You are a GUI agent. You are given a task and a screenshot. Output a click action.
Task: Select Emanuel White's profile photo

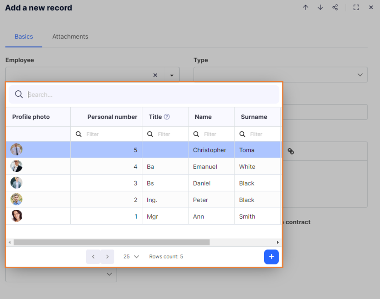click(16, 166)
